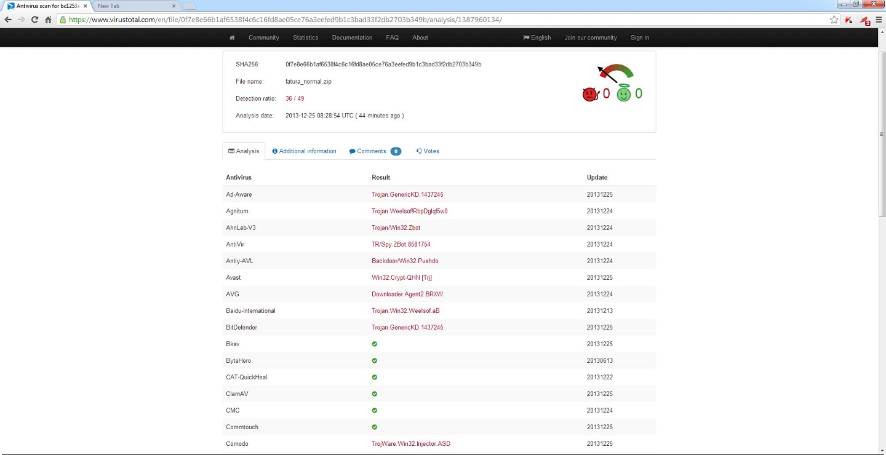Click Comodo result TrojWare.Win32.Injector.ASD
Image resolution: width=886 pixels, height=455 pixels.
(411, 443)
